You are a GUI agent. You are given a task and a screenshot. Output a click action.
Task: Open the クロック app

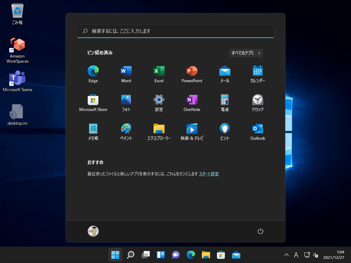tap(257, 103)
